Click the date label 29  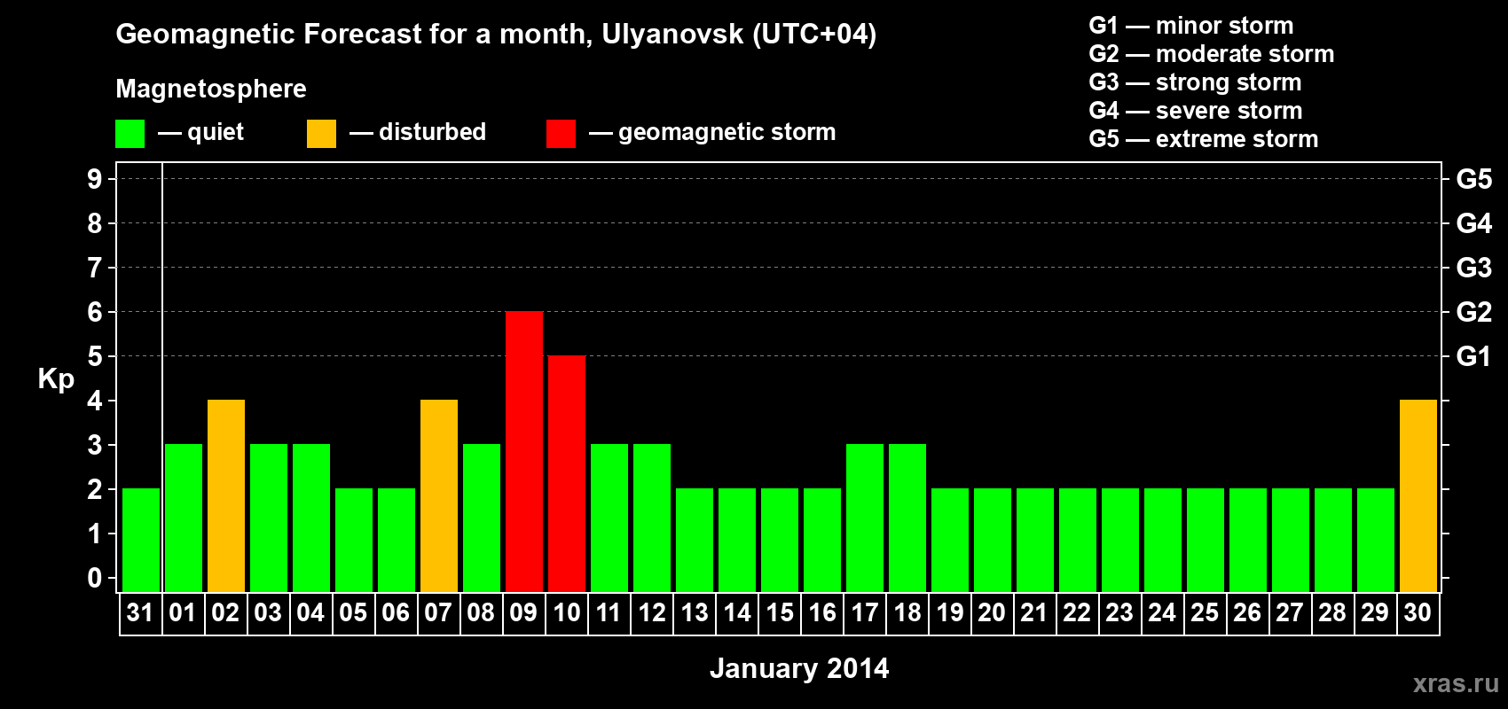click(1375, 612)
